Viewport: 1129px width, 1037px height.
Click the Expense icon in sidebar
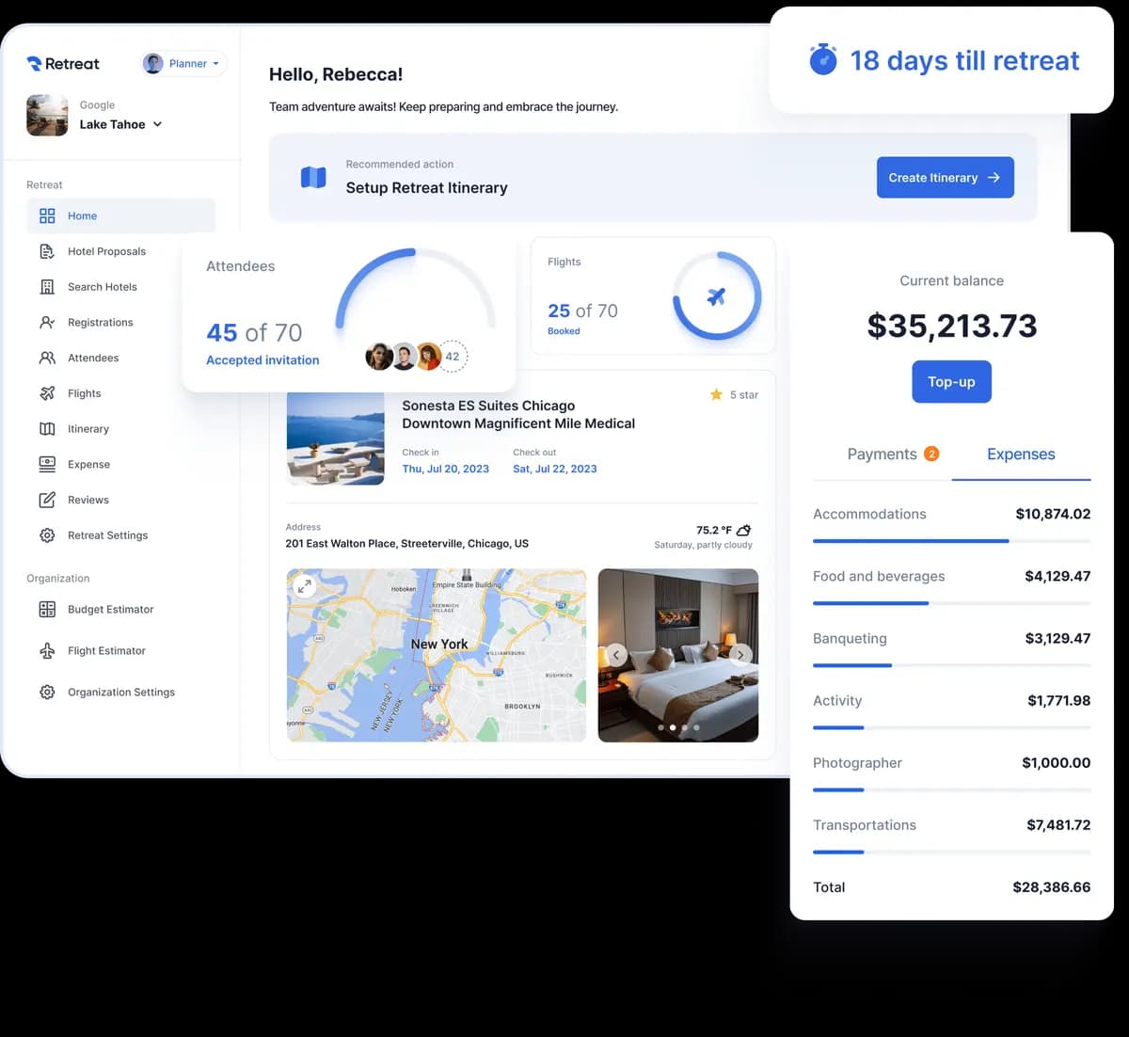(47, 464)
